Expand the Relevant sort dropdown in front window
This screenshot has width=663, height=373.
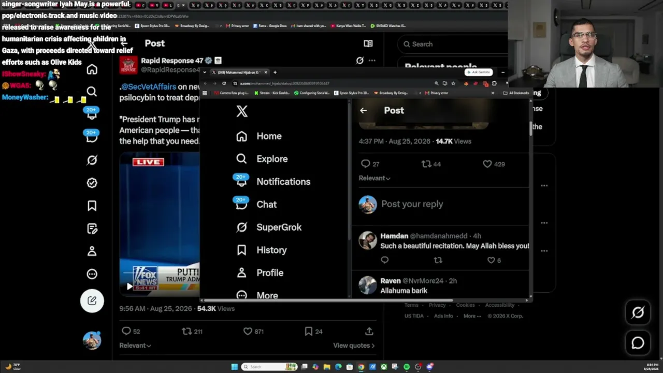(374, 178)
